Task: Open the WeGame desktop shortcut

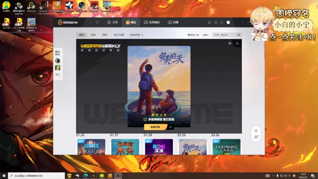Action: click(x=31, y=7)
